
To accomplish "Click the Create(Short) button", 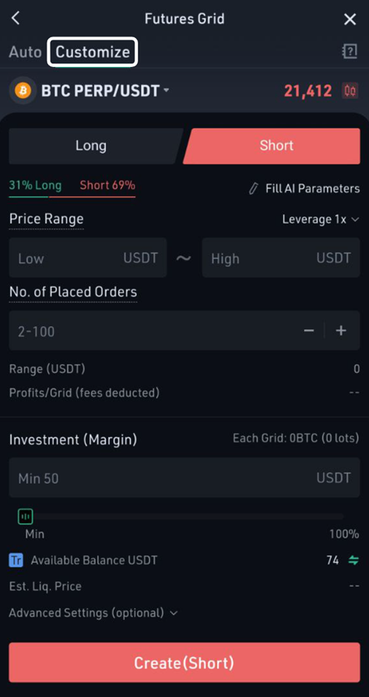I will (184, 663).
